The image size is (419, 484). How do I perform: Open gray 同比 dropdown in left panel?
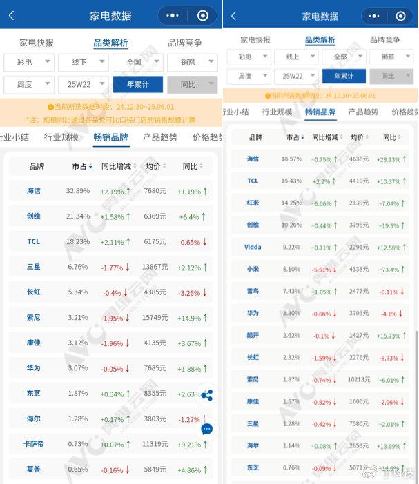pos(193,85)
